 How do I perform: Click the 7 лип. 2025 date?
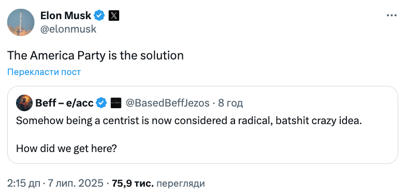75,184
